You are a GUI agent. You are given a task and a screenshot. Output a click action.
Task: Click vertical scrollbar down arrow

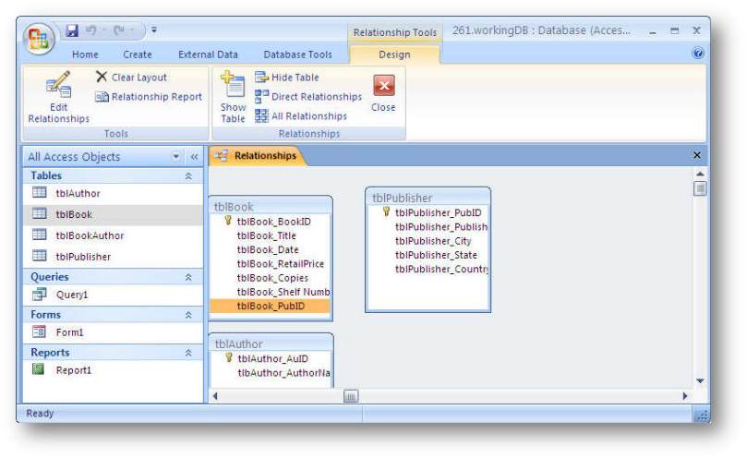(x=700, y=380)
